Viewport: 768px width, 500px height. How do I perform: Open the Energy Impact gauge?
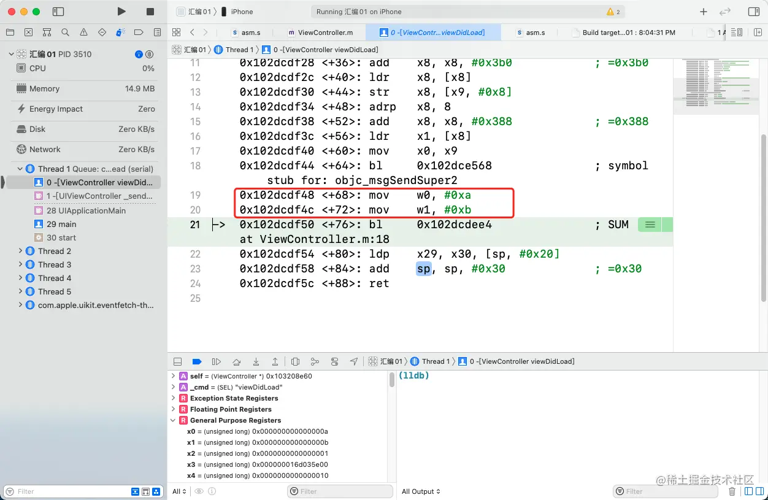click(85, 109)
